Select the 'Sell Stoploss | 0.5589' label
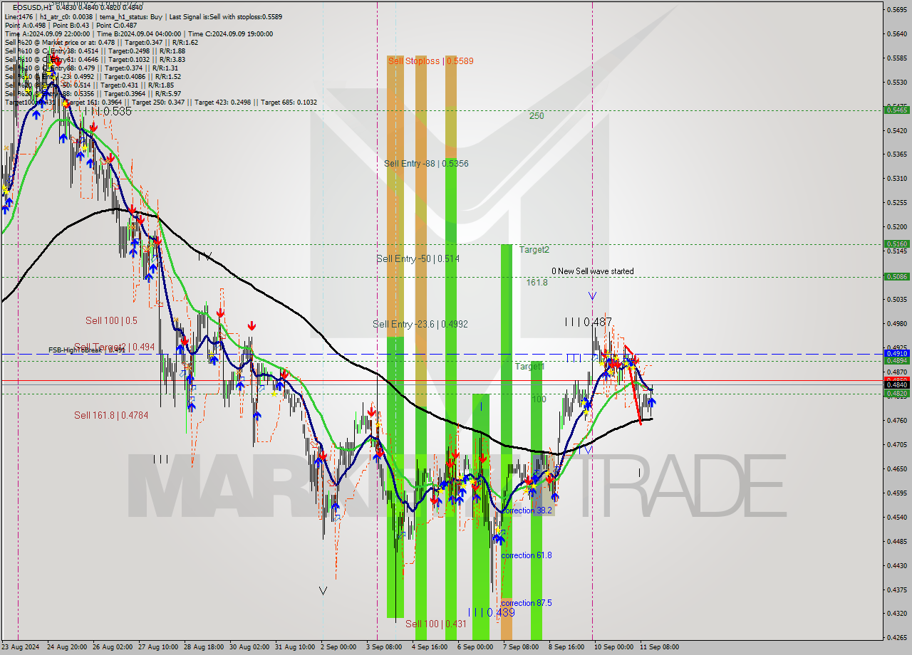The width and height of the screenshot is (912, 655). click(x=430, y=61)
